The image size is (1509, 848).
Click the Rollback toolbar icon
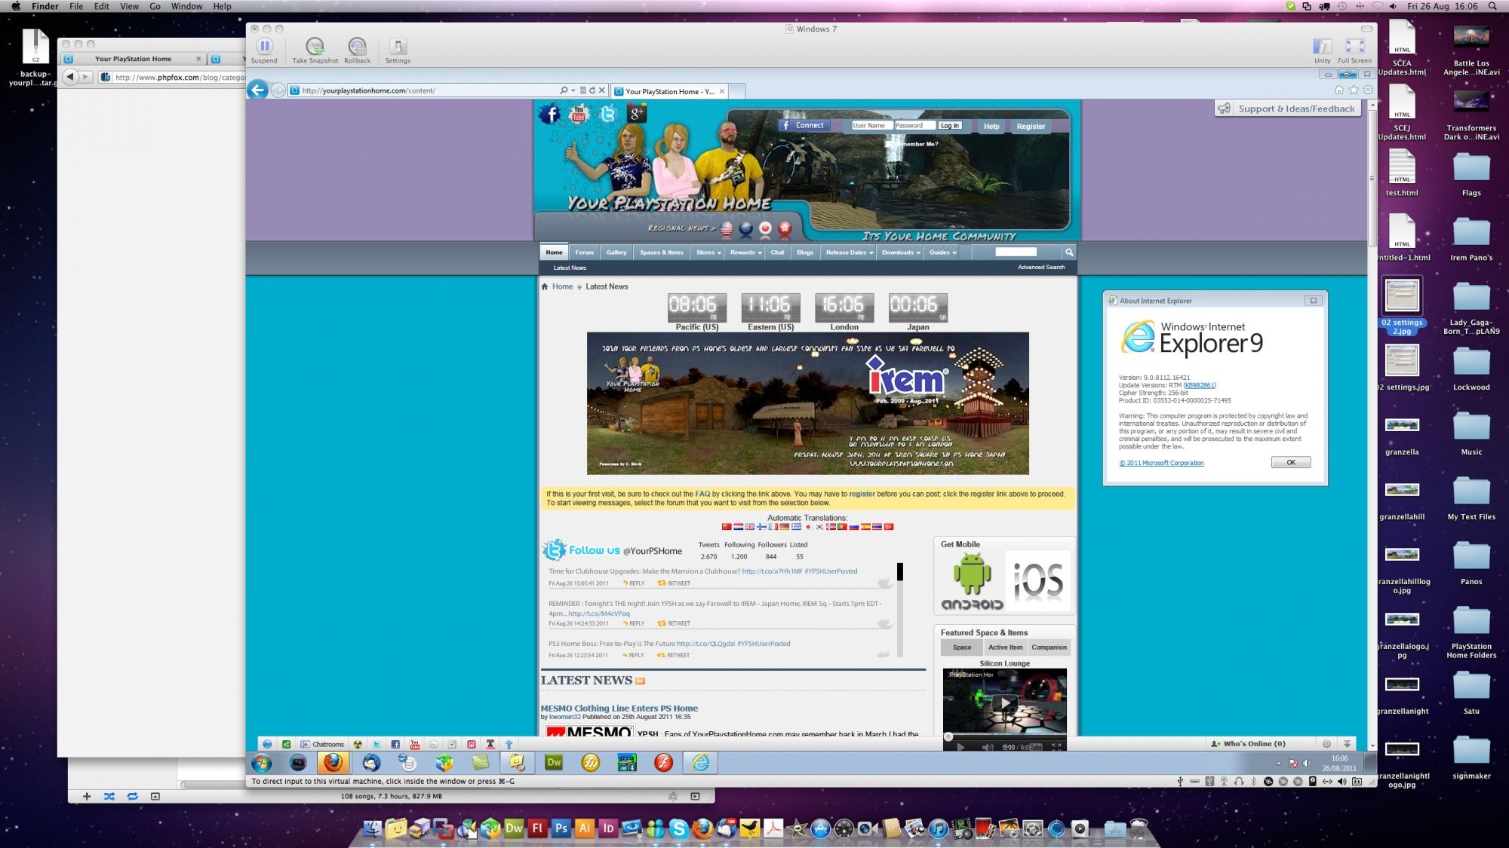tap(357, 47)
